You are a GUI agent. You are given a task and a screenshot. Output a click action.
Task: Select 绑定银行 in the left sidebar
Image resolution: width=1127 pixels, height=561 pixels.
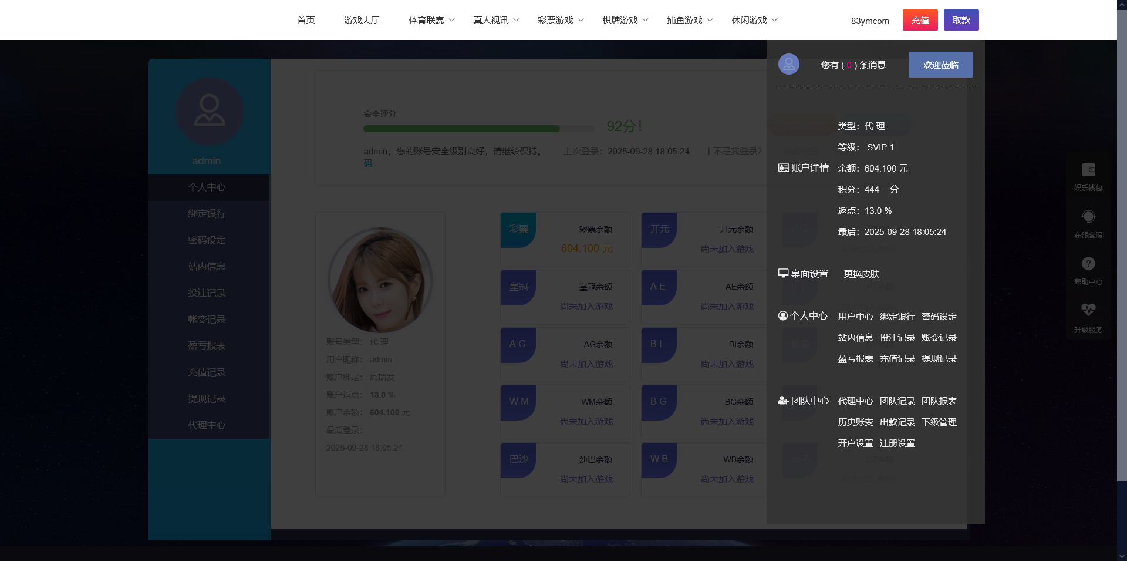pos(207,214)
